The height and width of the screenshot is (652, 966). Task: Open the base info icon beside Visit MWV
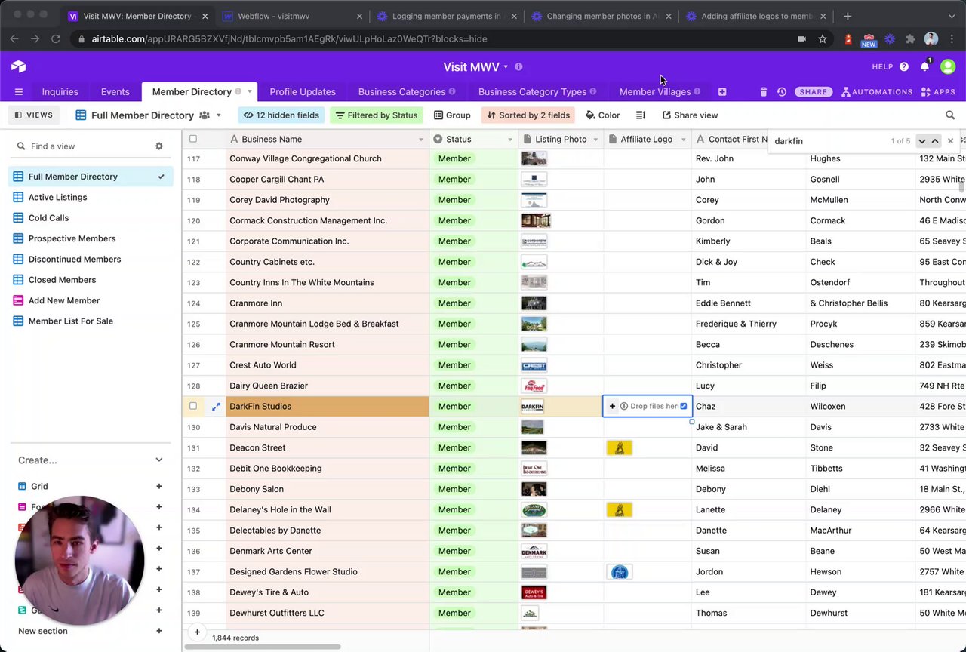tap(518, 67)
